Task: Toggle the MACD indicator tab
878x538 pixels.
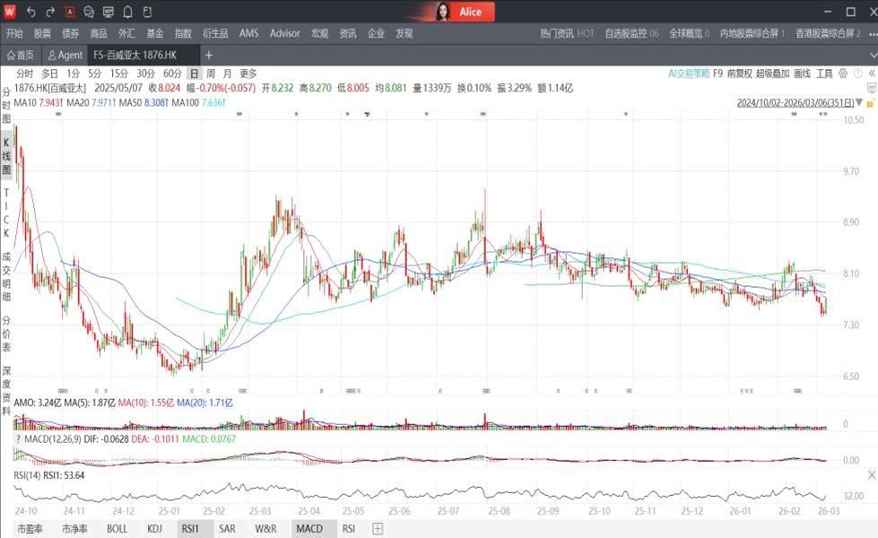Action: pyautogui.click(x=309, y=529)
